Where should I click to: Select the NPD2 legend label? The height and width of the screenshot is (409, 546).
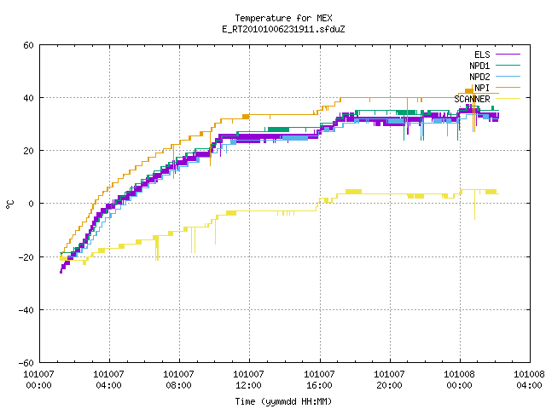tap(479, 77)
